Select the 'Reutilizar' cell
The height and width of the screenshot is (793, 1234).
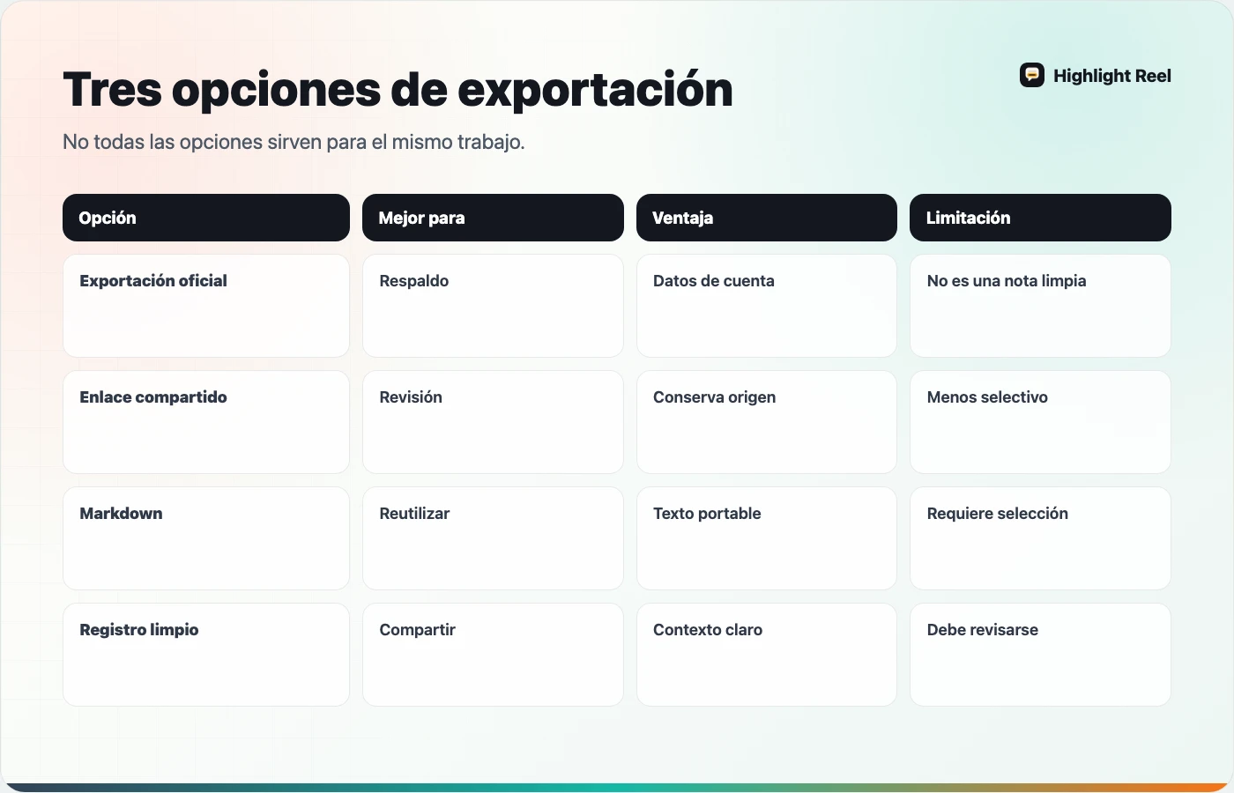coord(493,538)
